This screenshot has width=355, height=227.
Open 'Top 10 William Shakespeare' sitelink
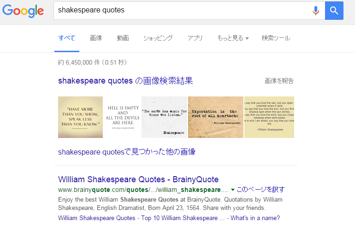(x=183, y=218)
